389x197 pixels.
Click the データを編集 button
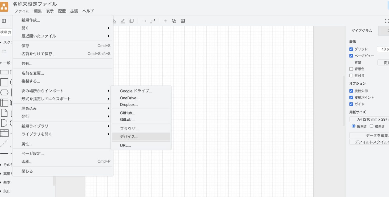pos(370,135)
